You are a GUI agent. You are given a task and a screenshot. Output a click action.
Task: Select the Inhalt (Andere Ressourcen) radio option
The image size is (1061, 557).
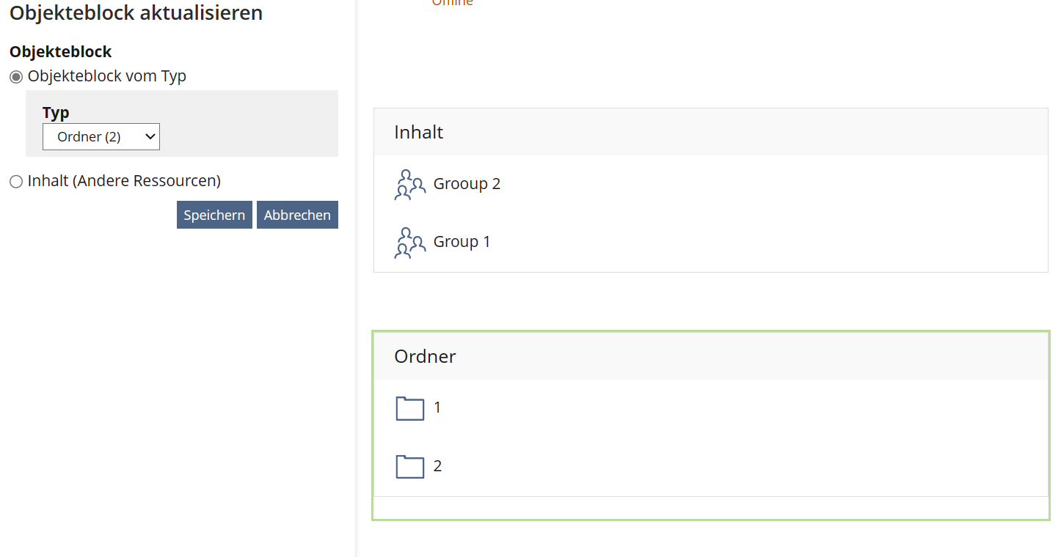coord(16,182)
